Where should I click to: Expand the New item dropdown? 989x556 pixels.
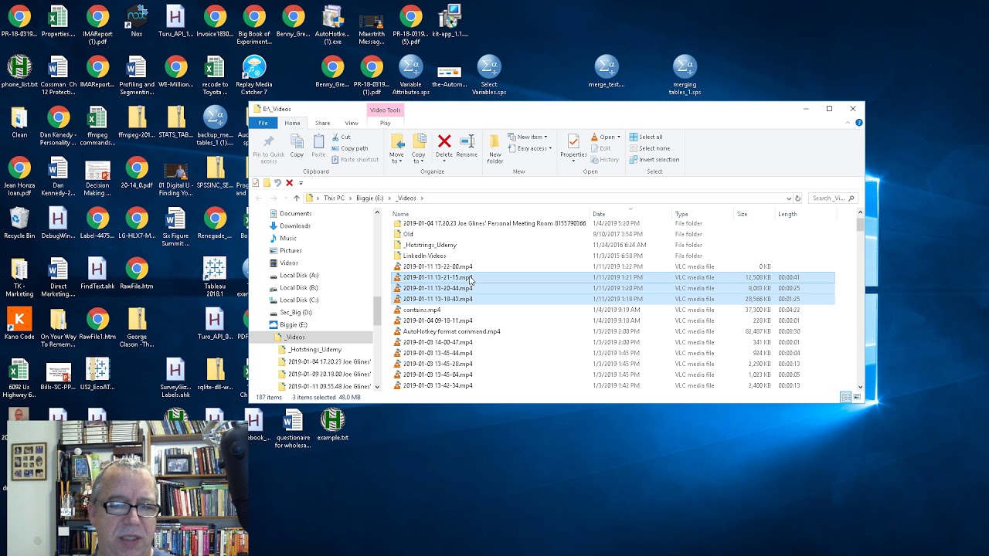(x=528, y=137)
